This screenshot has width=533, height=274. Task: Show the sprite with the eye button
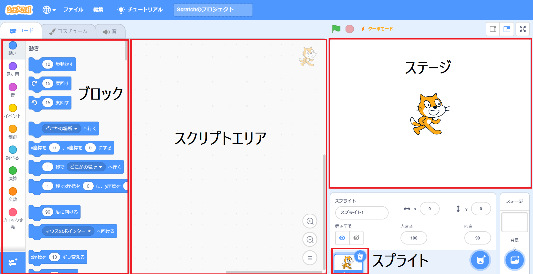coord(342,238)
